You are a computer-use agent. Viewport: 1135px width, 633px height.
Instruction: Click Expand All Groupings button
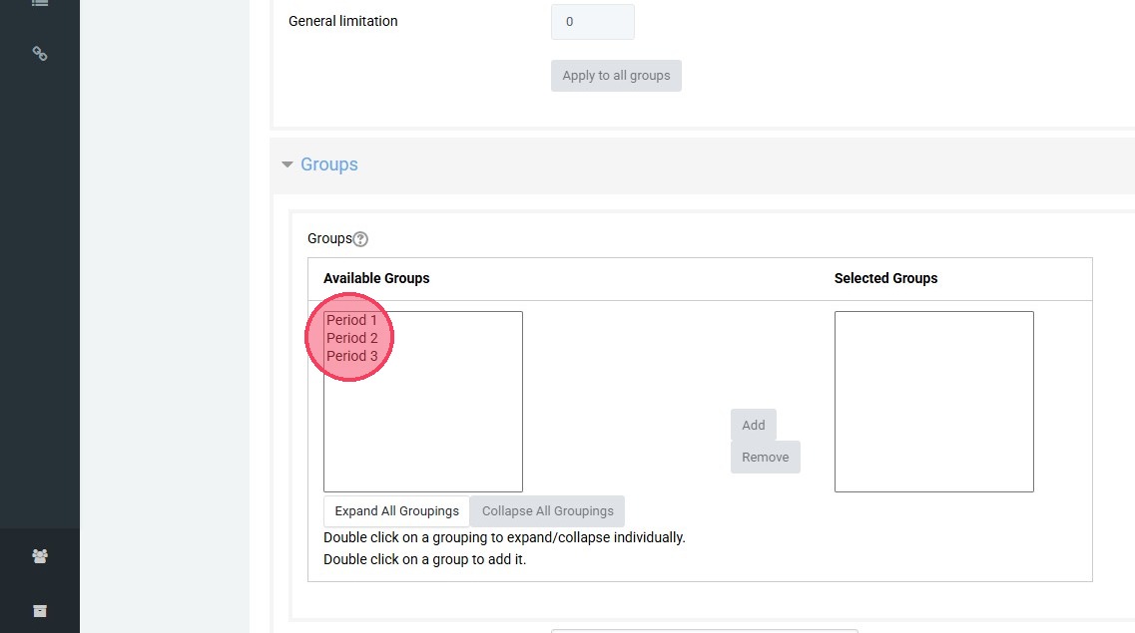pyautogui.click(x=396, y=511)
